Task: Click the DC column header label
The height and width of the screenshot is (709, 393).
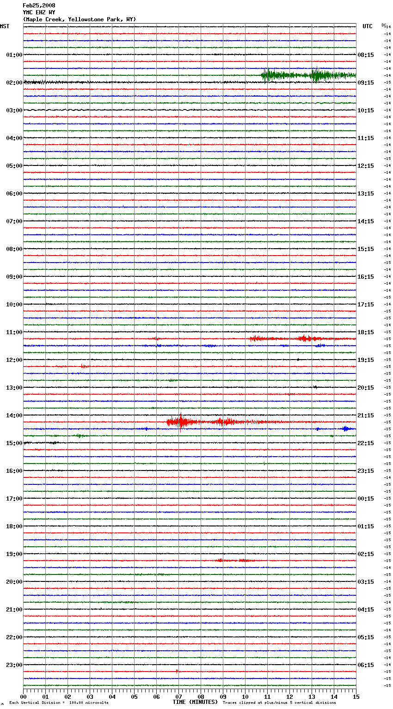Action: point(384,25)
